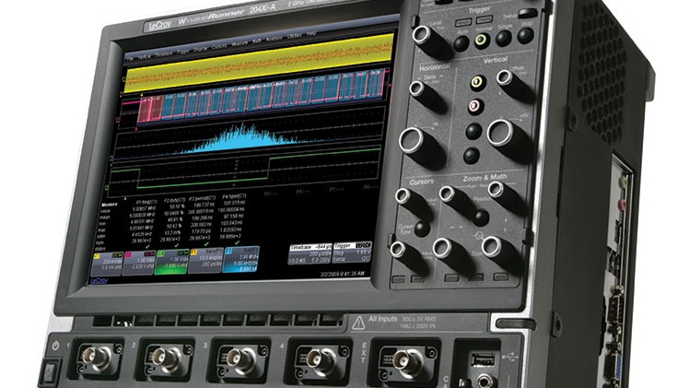Push the front panel power button
The height and width of the screenshot is (388, 690).
pyautogui.click(x=50, y=372)
